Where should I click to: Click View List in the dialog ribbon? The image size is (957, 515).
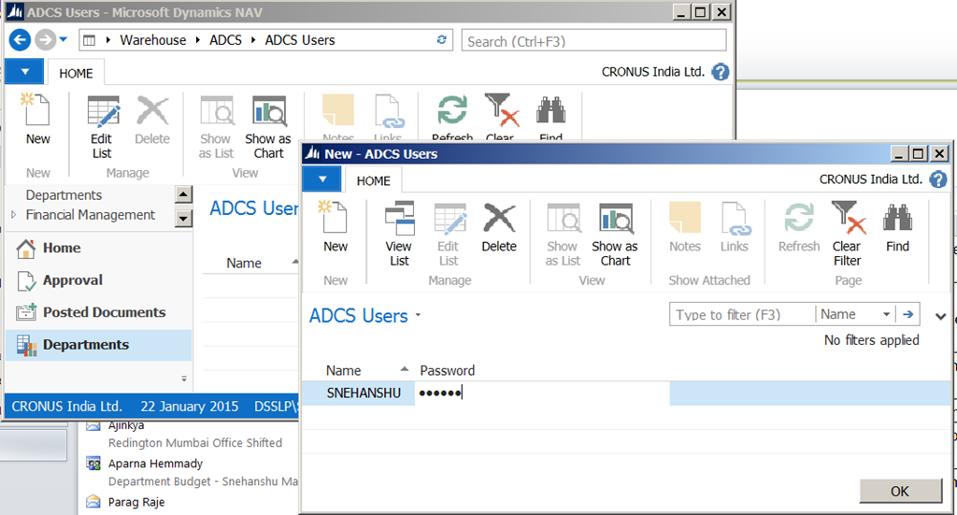(399, 235)
